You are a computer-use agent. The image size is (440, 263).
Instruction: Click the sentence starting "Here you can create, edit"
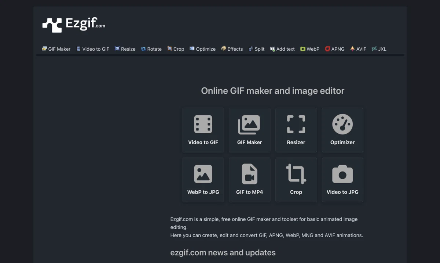pos(267,235)
